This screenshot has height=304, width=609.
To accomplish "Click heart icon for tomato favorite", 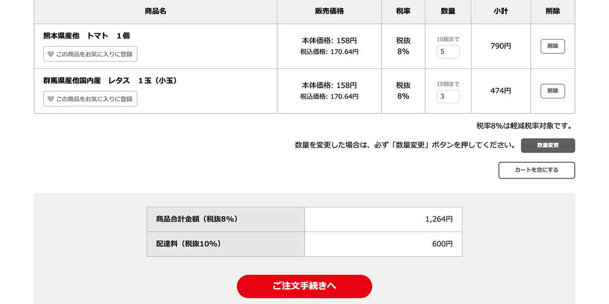I will (x=51, y=54).
